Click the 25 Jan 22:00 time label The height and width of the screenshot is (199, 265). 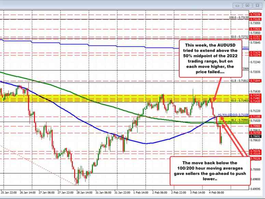(9, 193)
